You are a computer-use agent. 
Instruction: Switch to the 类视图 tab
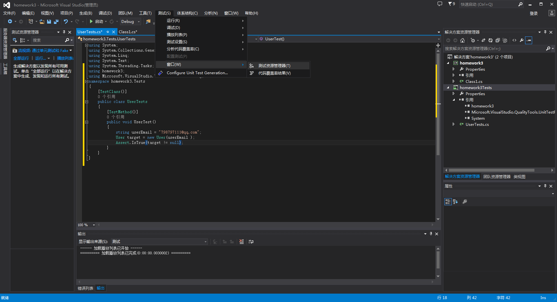tap(519, 177)
